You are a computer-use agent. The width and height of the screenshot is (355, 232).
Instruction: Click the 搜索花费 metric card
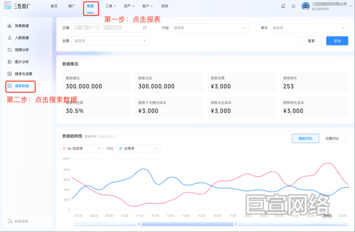click(x=241, y=83)
